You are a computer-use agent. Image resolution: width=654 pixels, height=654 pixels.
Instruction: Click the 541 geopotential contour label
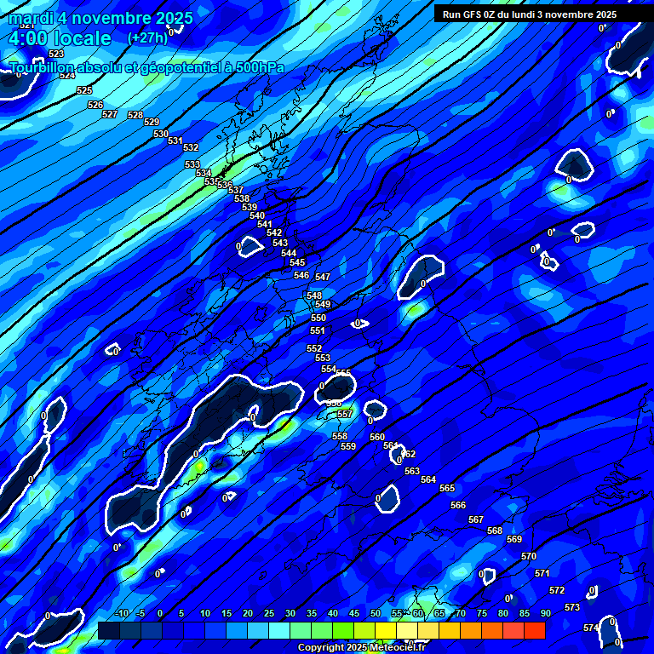point(265,224)
